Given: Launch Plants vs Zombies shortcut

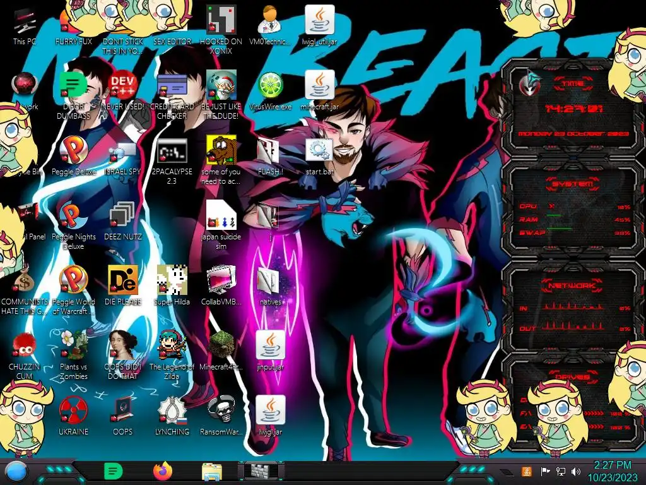Looking at the screenshot, I should tap(73, 356).
